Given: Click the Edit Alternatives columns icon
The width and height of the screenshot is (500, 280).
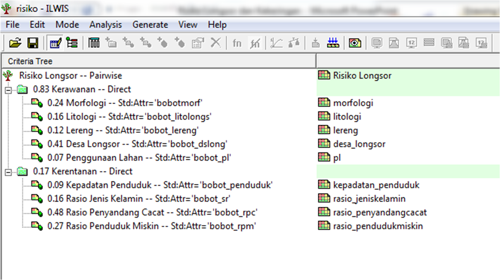Looking at the screenshot, I should (x=94, y=43).
